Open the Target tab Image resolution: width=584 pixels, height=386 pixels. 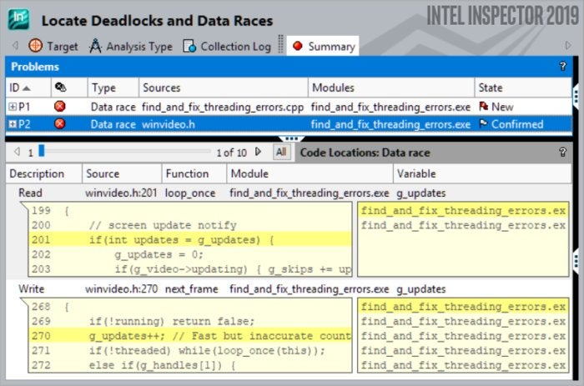point(53,46)
